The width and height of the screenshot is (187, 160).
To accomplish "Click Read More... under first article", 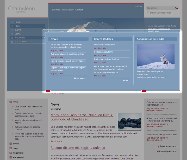I will (57, 142).
